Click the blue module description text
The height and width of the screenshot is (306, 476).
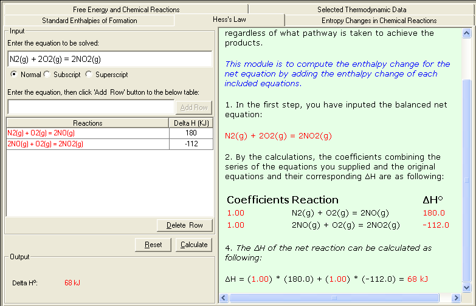click(337, 73)
